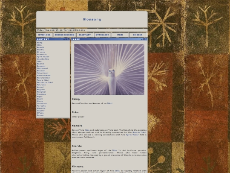The width and height of the screenshot is (230, 173).
Task: Click the IMAGE panel title bar
Action: coord(109,39)
